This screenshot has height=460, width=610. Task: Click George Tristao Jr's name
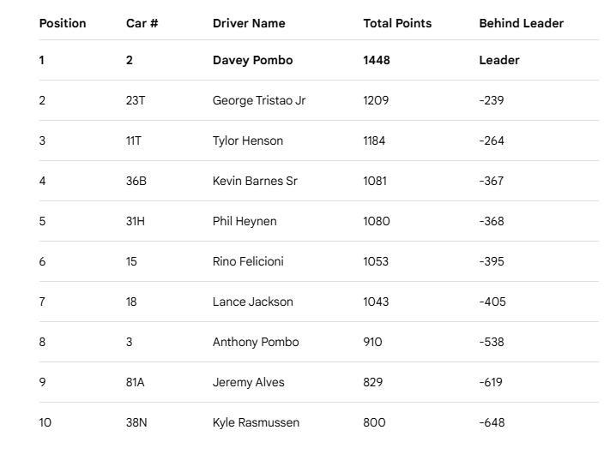coord(258,100)
